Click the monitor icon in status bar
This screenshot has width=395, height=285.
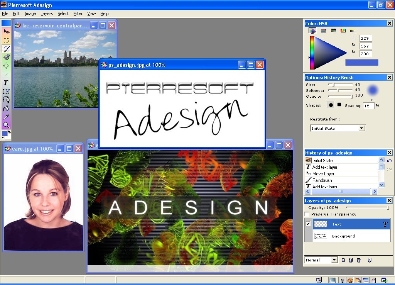319,280
